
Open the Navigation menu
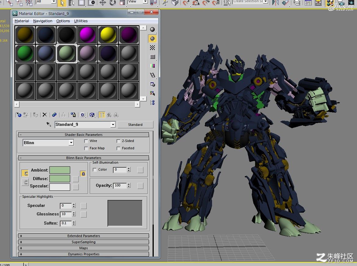[x=43, y=21]
